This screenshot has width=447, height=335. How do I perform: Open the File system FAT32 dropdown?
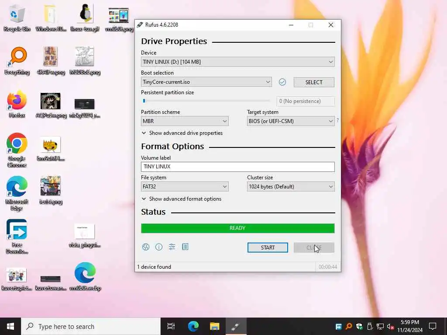tap(185, 187)
